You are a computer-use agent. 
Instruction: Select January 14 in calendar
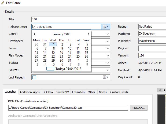(x=45, y=52)
